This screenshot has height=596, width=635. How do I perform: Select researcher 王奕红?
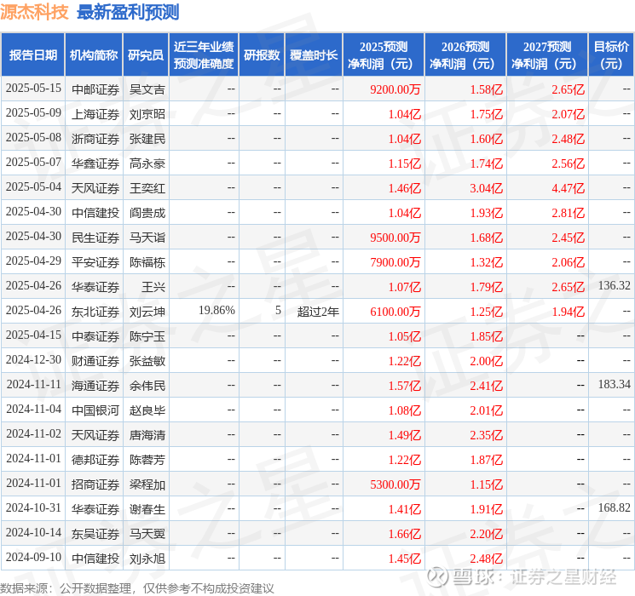coord(147,188)
